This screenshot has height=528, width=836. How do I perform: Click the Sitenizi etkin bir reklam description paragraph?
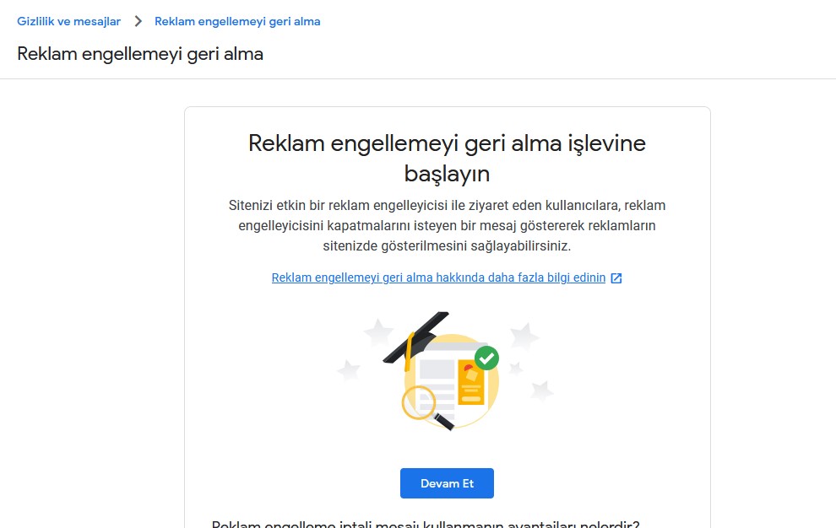coord(447,225)
